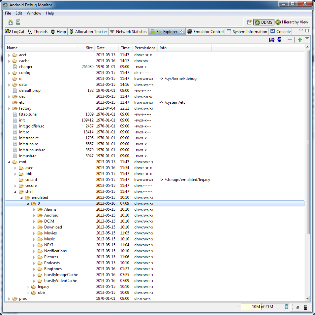
Task: Select the etc symlink folder icon
Action: 15,102
